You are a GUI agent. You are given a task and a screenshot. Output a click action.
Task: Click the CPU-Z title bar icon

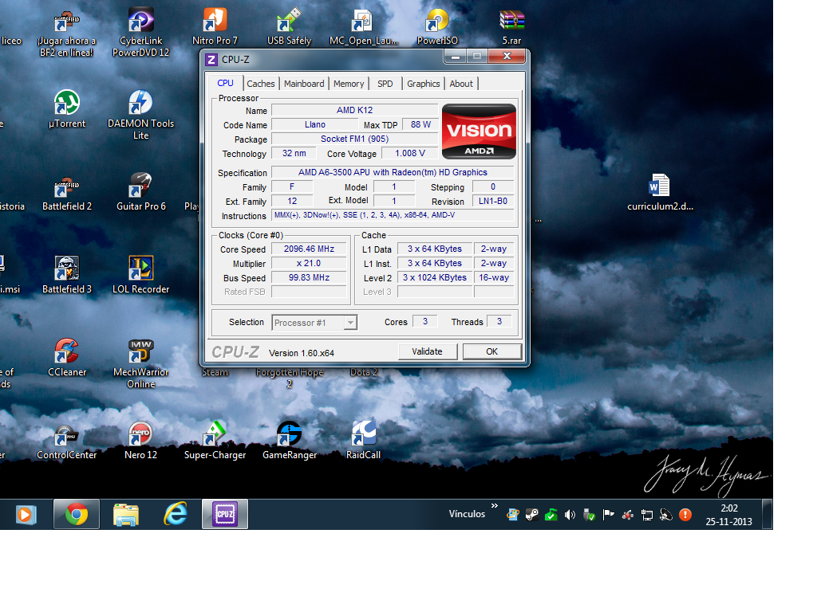[x=211, y=59]
